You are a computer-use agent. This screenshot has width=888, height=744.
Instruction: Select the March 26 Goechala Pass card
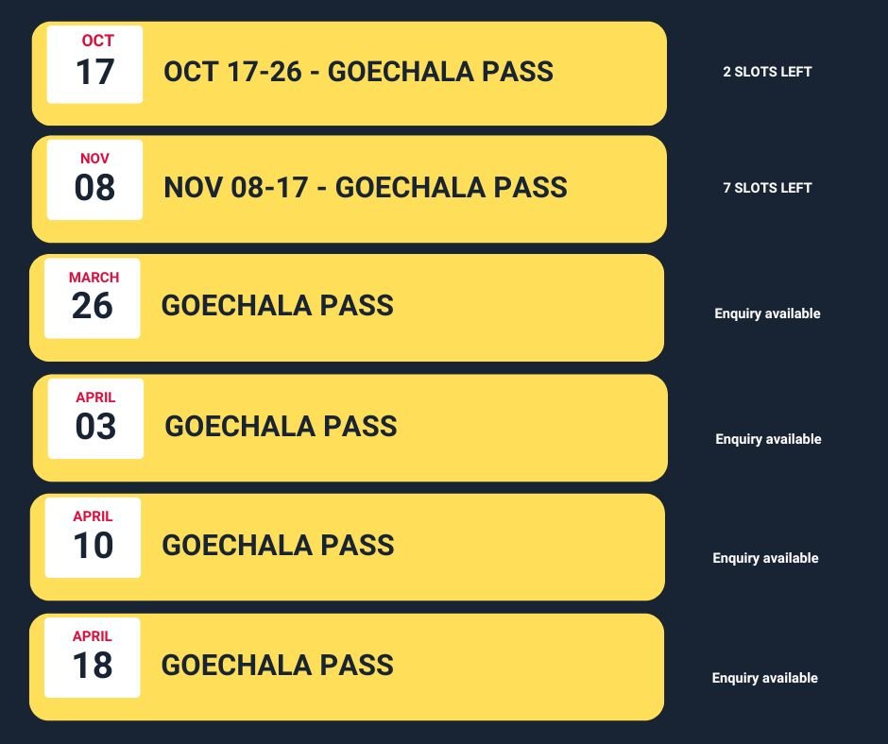click(347, 308)
